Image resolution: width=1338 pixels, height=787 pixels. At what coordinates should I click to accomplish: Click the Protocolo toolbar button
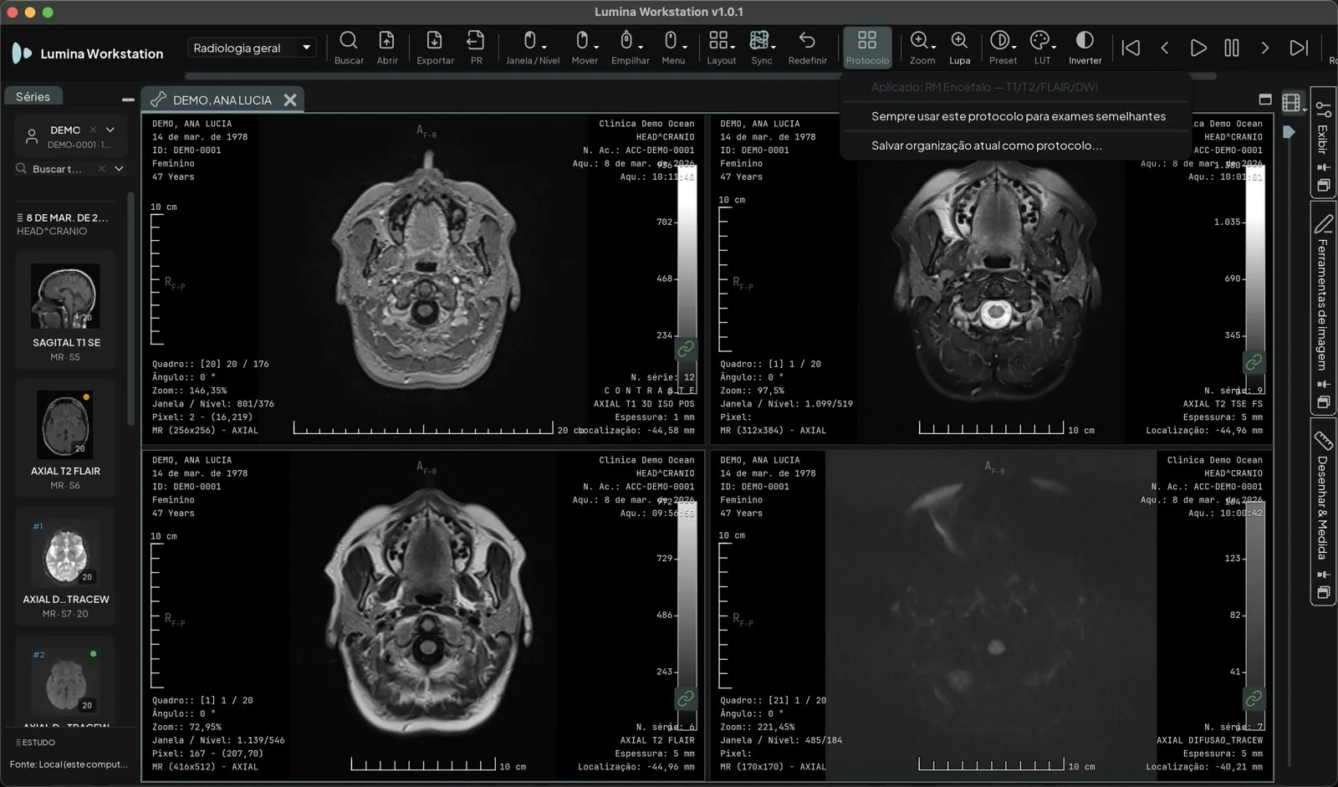click(867, 48)
